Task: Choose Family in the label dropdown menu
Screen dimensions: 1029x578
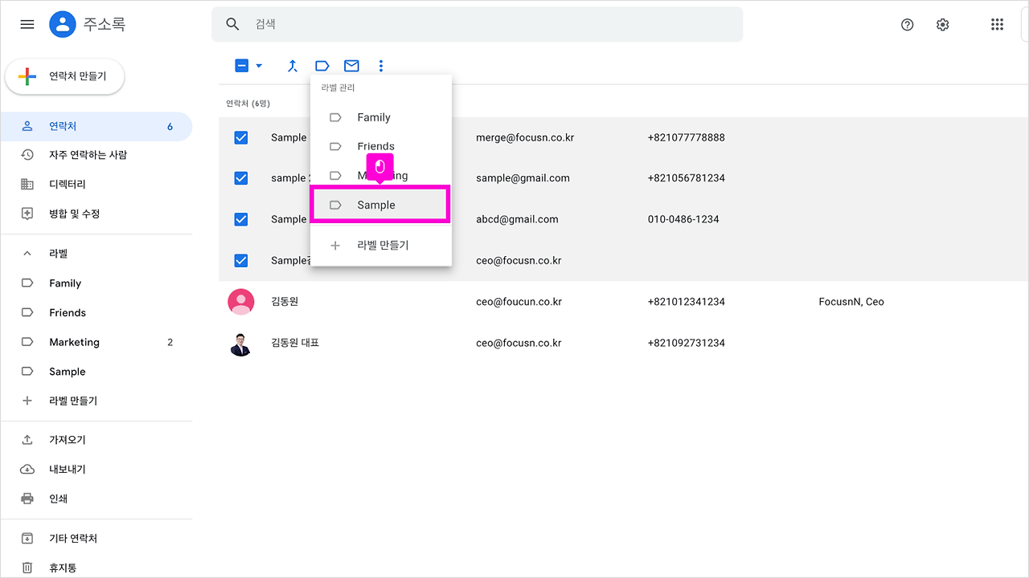Action: click(x=381, y=117)
